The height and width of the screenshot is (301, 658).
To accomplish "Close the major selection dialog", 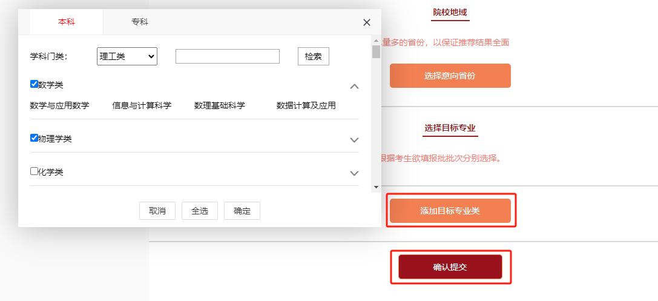I will (366, 22).
